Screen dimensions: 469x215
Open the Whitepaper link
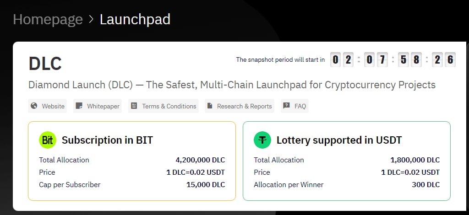tap(103, 106)
